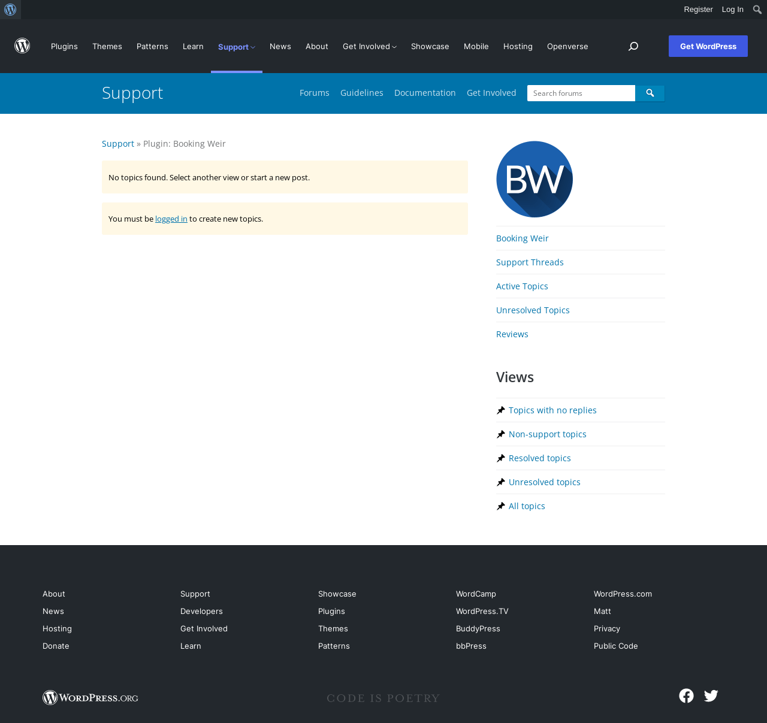Open Forums in the support sub-navigation
This screenshot has width=767, height=723.
[315, 93]
